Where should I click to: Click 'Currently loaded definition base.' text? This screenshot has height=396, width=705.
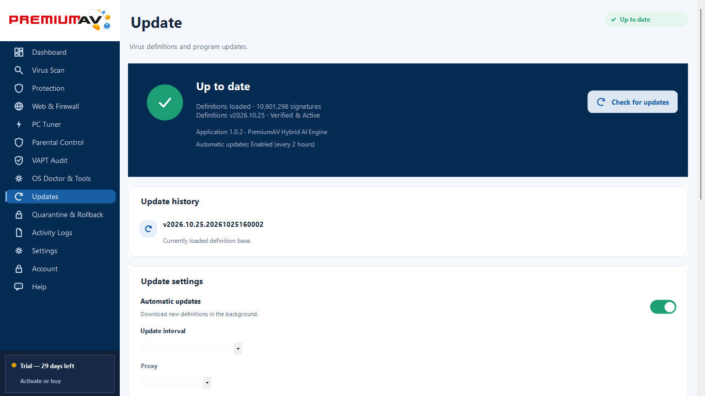pyautogui.click(x=207, y=241)
